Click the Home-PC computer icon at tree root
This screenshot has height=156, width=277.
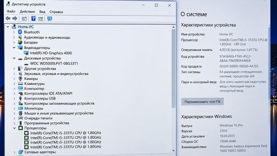pyautogui.click(x=14, y=27)
